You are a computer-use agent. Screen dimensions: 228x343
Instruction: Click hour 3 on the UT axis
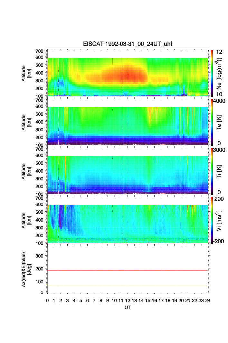68,300
